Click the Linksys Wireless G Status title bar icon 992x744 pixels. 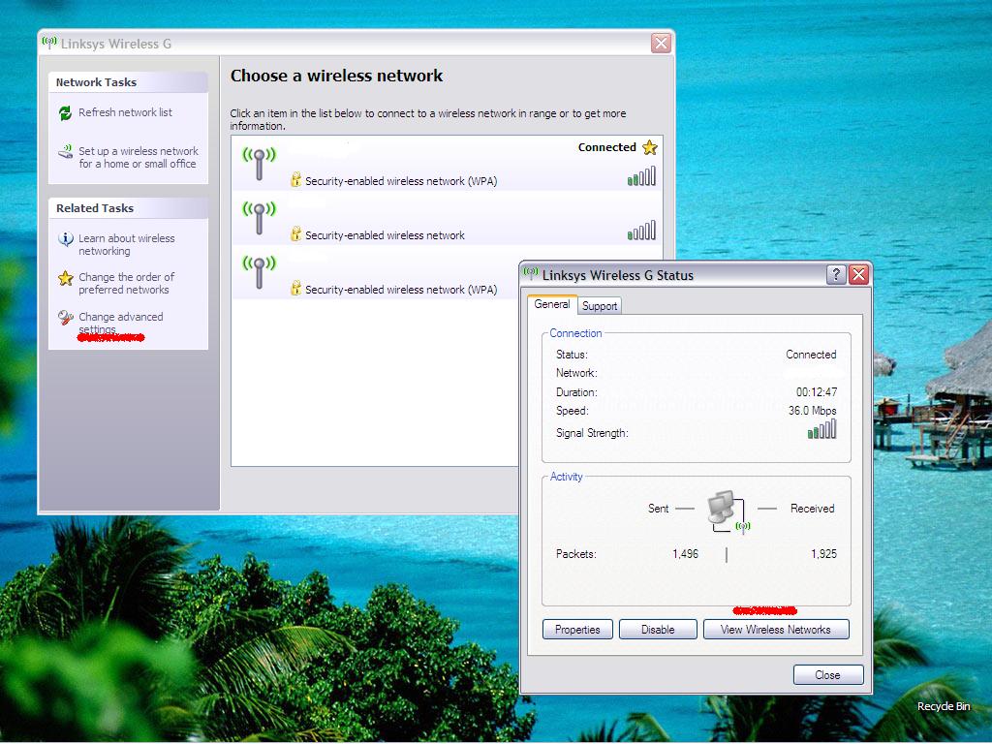(531, 274)
